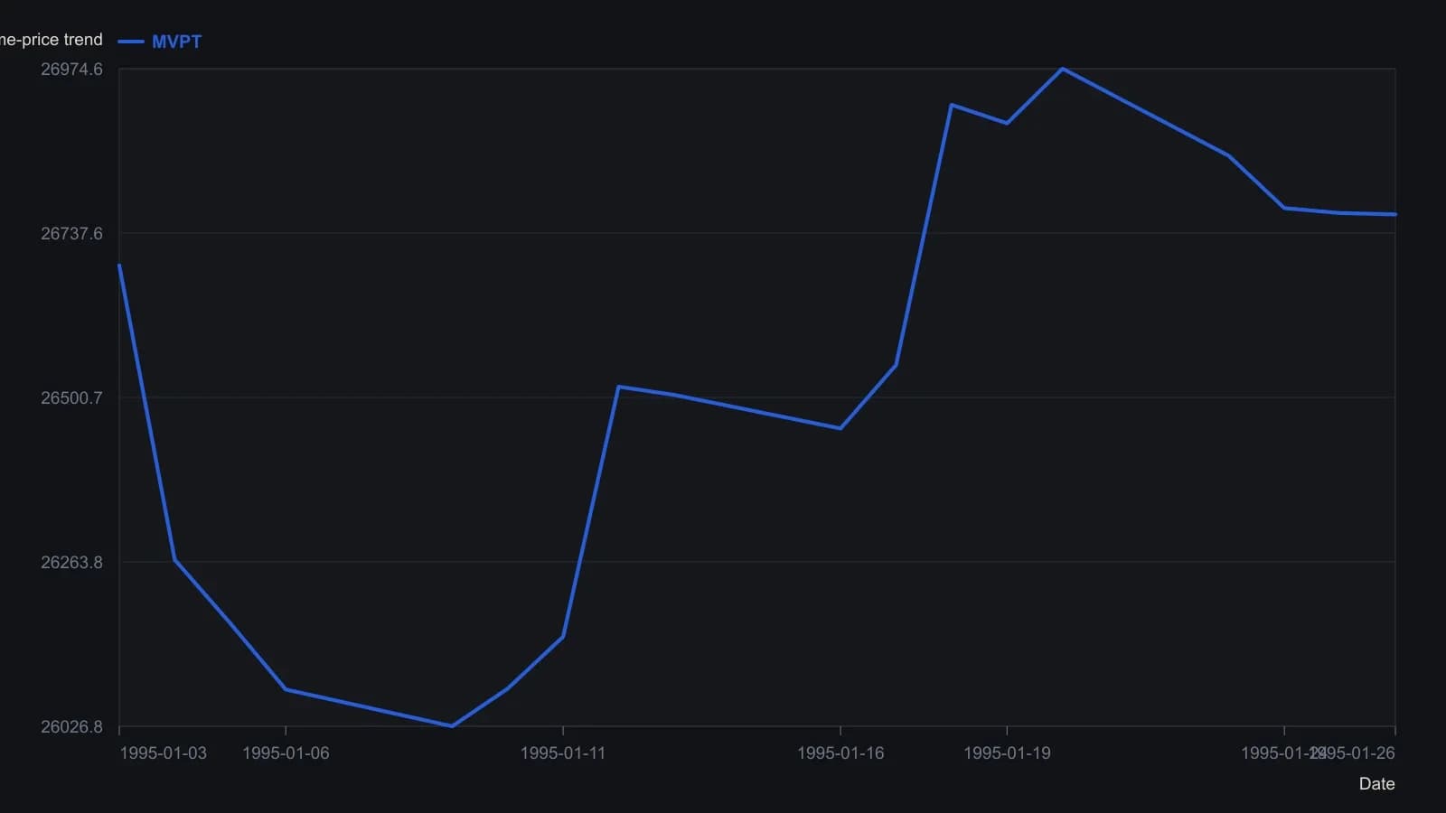Image resolution: width=1446 pixels, height=813 pixels.
Task: Click the 26974.6 y-axis label
Action: (71, 70)
